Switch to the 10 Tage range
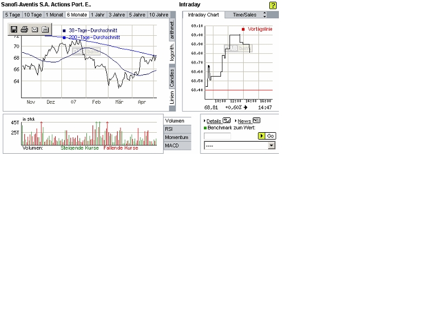Viewport: 426px width, 312px height. [x=33, y=15]
